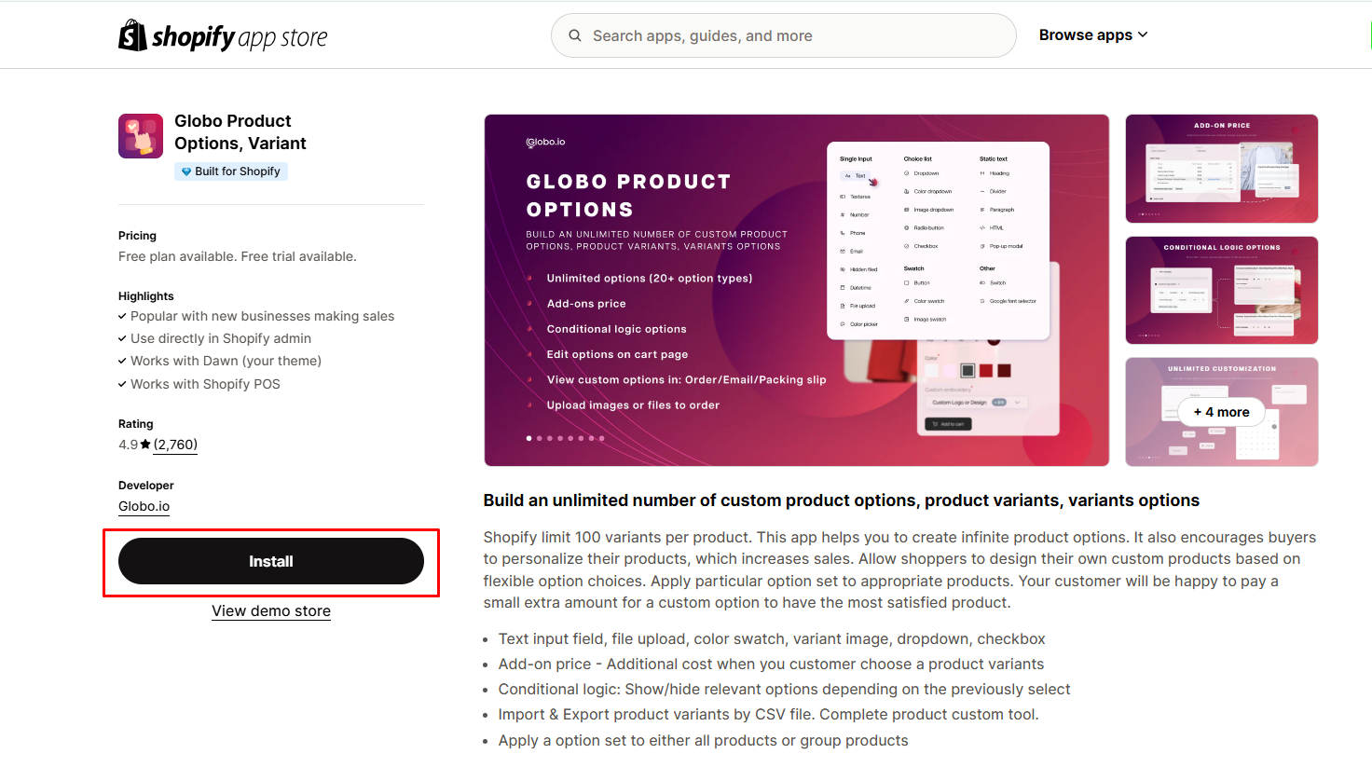
Task: Click the CONDITIONAL LOGIC OPTIONS preview thumbnail
Action: (1221, 290)
